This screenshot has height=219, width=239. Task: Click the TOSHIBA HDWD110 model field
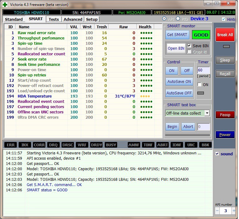pyautogui.click(x=32, y=12)
